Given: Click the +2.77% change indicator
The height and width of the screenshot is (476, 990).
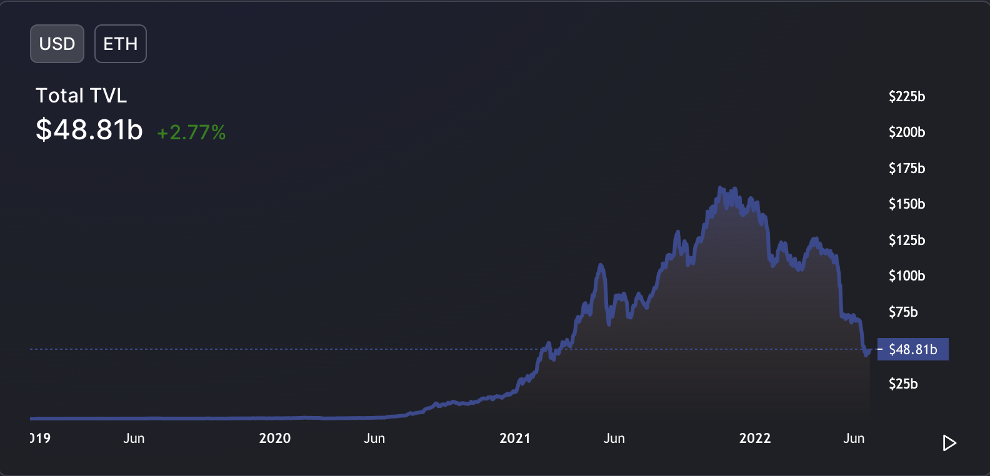Looking at the screenshot, I should 191,132.
